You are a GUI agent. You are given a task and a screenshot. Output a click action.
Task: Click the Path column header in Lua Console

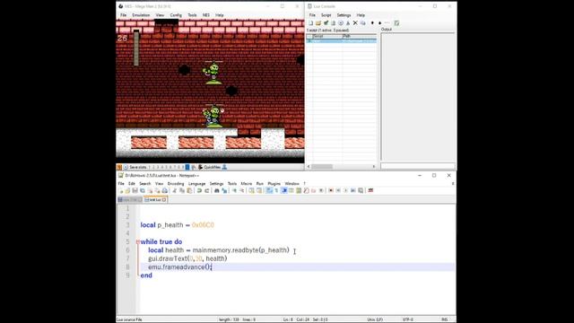click(359, 36)
